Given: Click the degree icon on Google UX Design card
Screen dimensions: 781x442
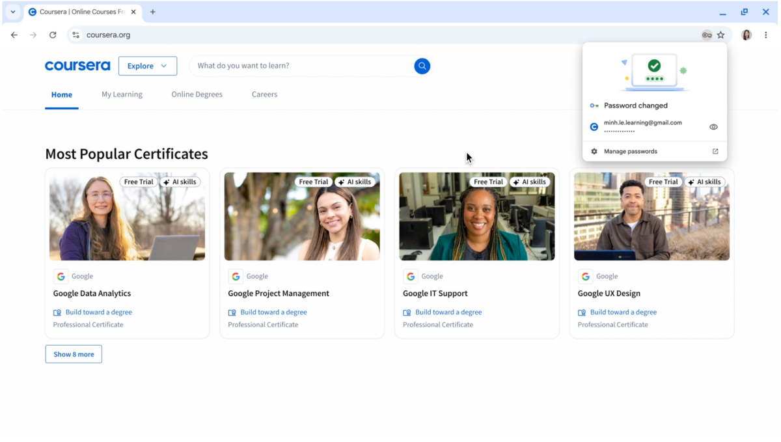Looking at the screenshot, I should (x=582, y=312).
